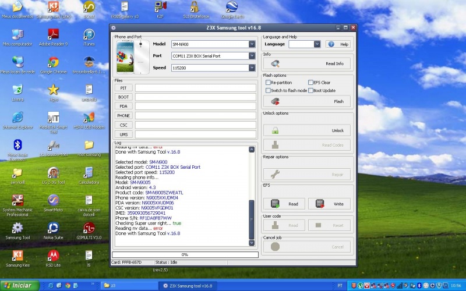The image size is (466, 291).
Task: Open iTunes desktop icon
Action: point(89,37)
